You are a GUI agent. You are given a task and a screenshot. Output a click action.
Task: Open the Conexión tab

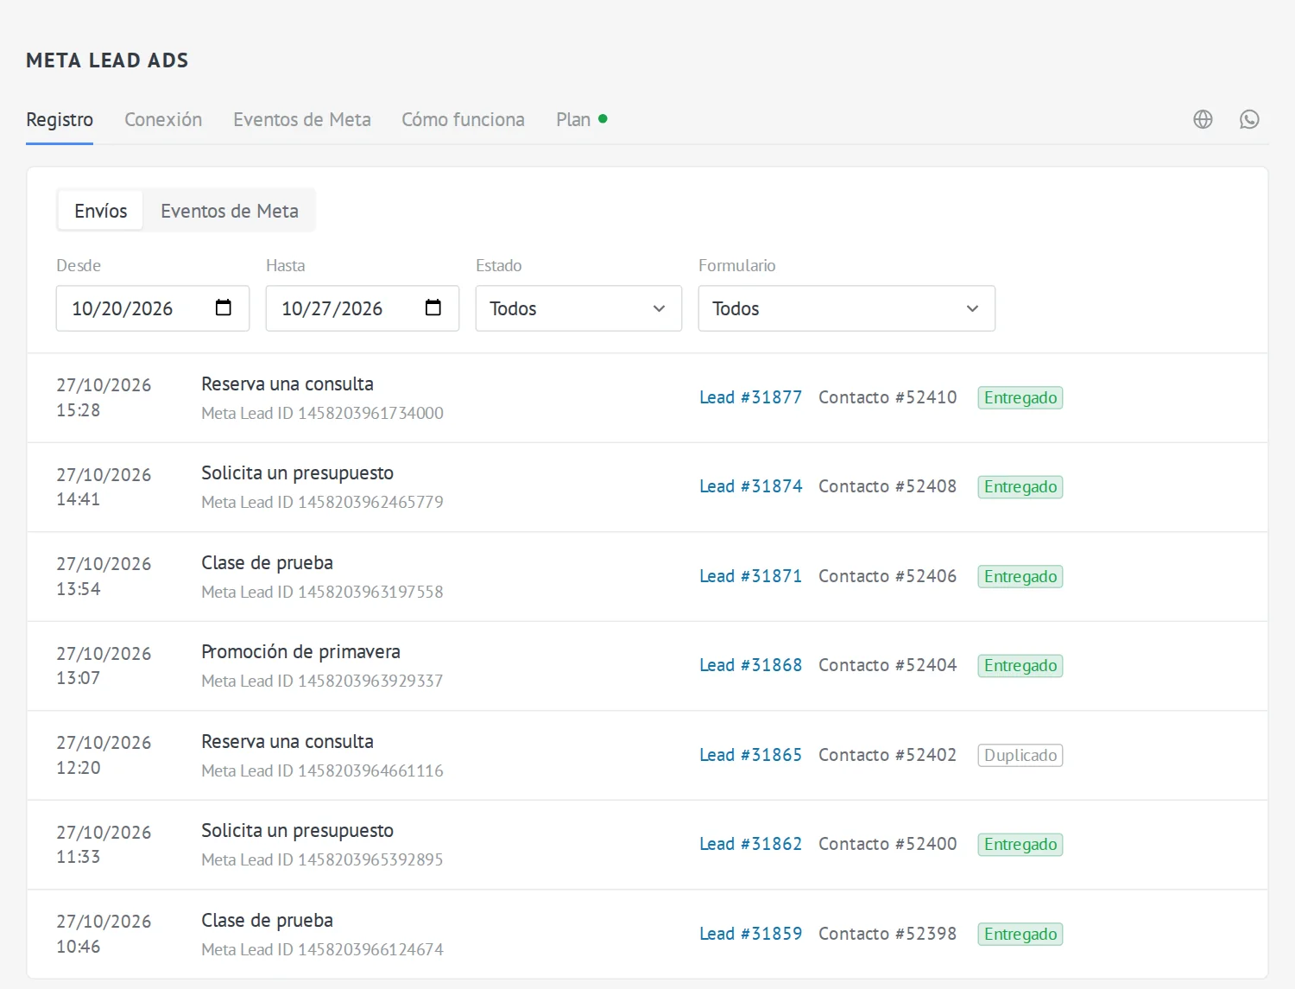tap(163, 119)
